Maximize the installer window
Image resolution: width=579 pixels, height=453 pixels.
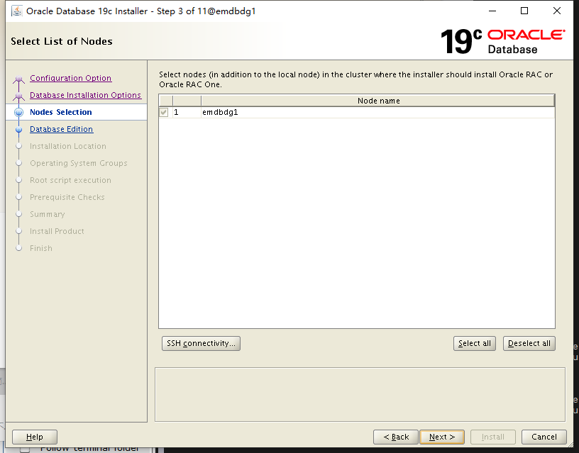tap(524, 11)
